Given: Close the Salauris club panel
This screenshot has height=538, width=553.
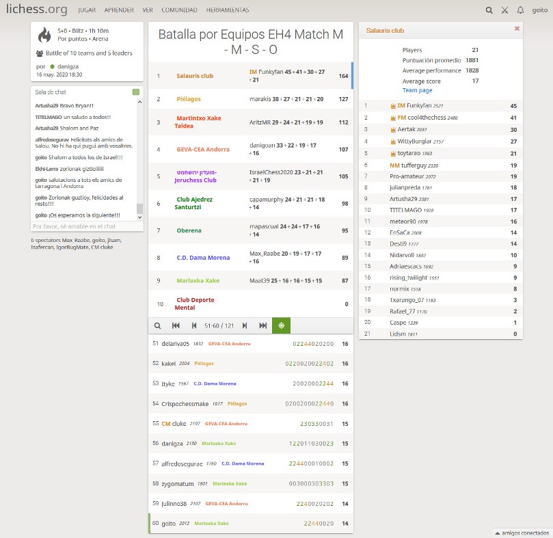Looking at the screenshot, I should [x=517, y=29].
